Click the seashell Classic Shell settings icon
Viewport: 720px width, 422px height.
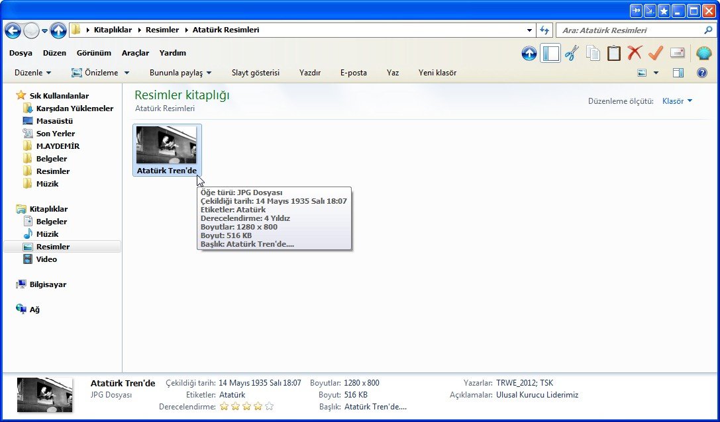[x=703, y=53]
